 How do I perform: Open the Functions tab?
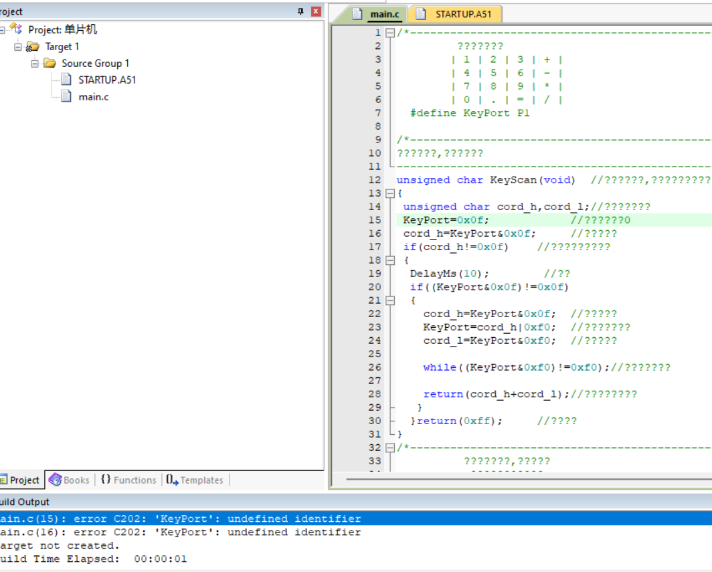click(x=128, y=480)
